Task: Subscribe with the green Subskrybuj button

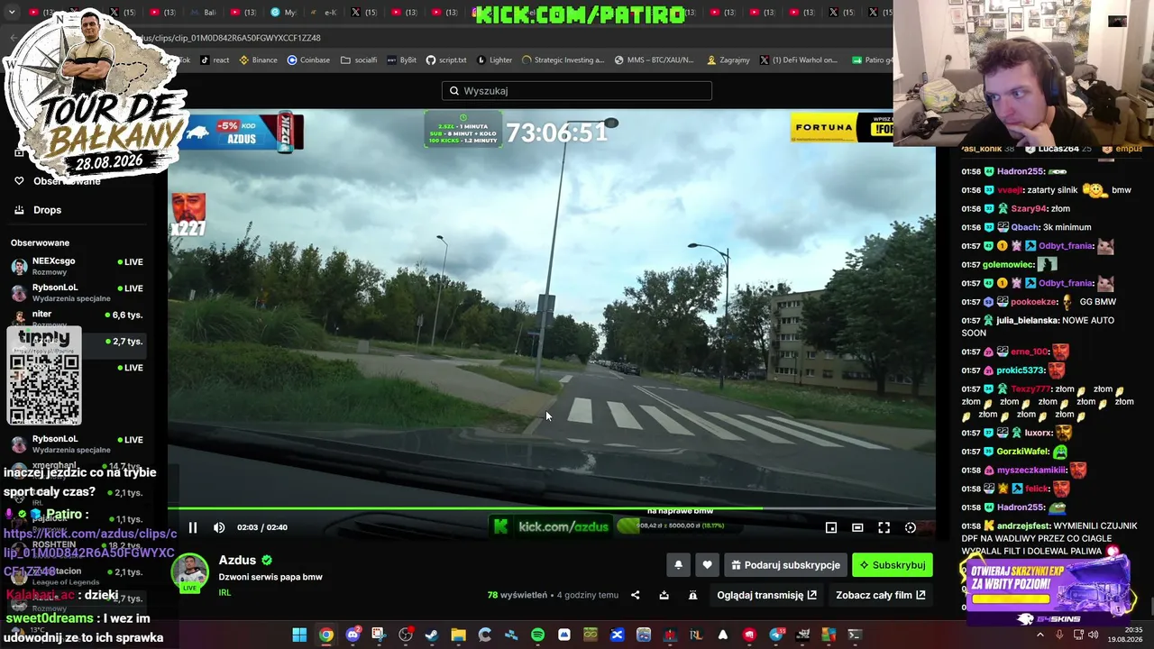Action: (893, 565)
